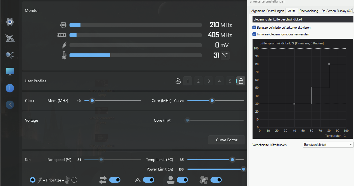The width and height of the screenshot is (354, 186).
Task: Click the GPU chip icon in Monitor
Action: tap(64, 25)
